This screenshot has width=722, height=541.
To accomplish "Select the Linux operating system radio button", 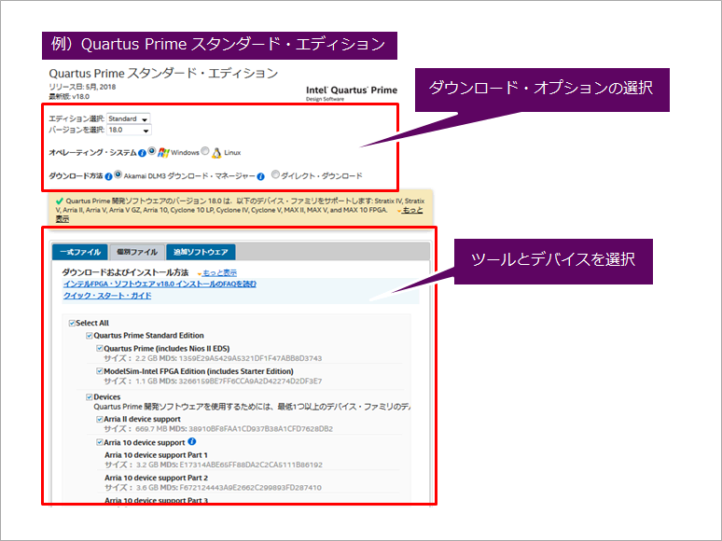I will point(205,150).
